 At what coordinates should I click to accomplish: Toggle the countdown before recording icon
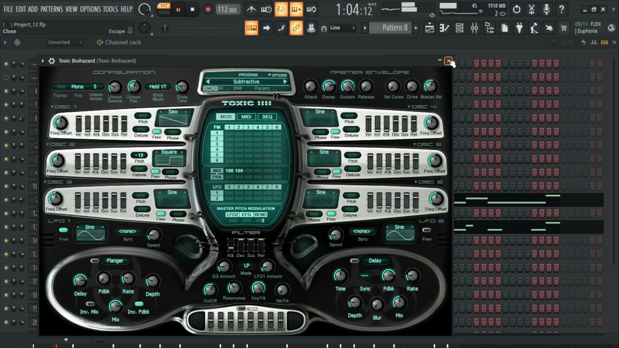click(281, 9)
